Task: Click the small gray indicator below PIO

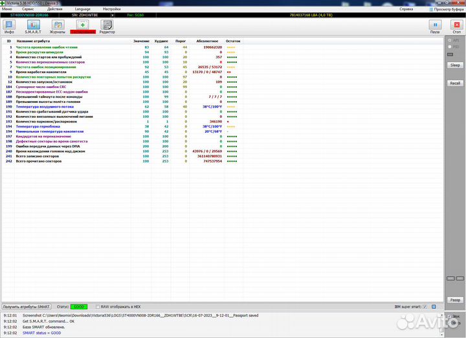Action: tap(450, 54)
